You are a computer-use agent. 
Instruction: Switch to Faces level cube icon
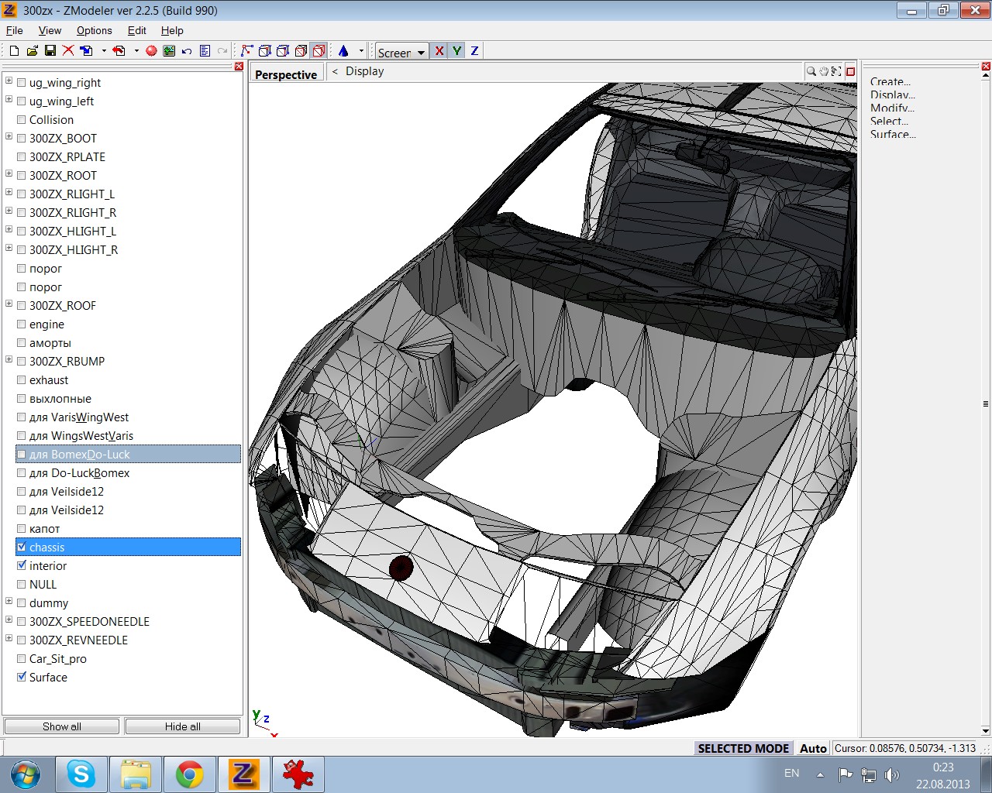pyautogui.click(x=301, y=51)
